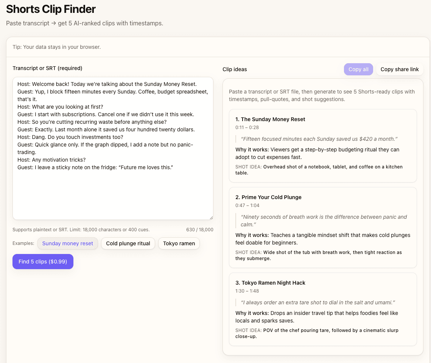Select the Cold plunge ritual example chip
431x363 pixels.
pyautogui.click(x=128, y=243)
